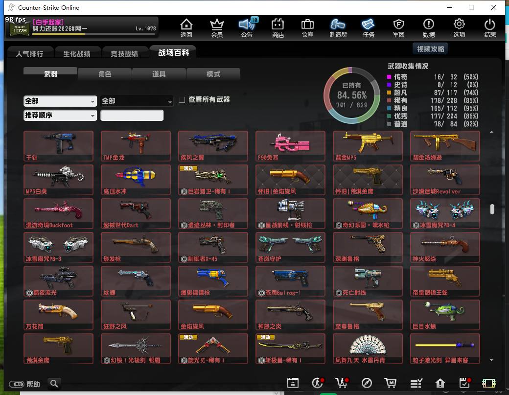Select the 武器 sub-tab

[x=50, y=73]
